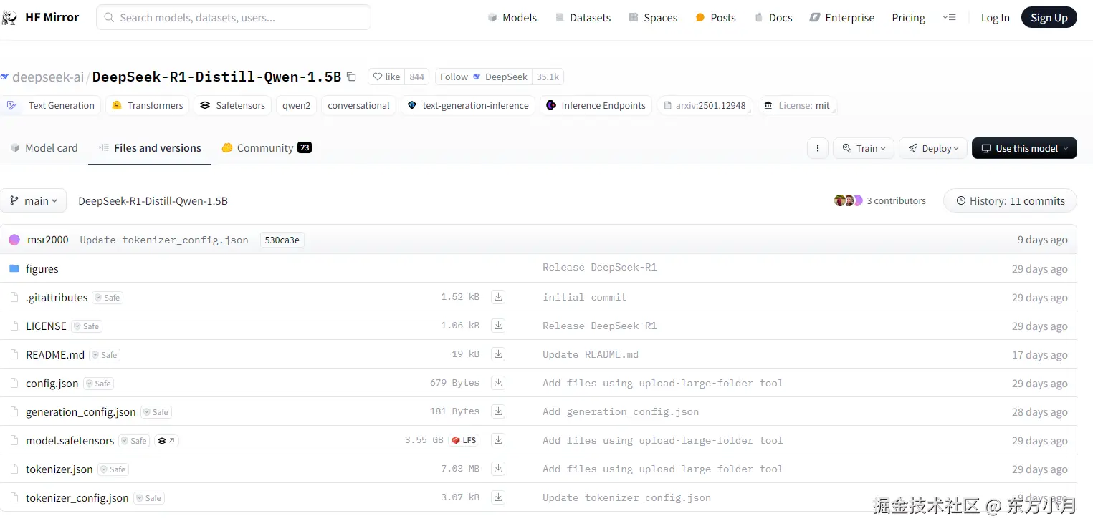
Task: Click Safe badge next to config.json
Action: tap(99, 384)
